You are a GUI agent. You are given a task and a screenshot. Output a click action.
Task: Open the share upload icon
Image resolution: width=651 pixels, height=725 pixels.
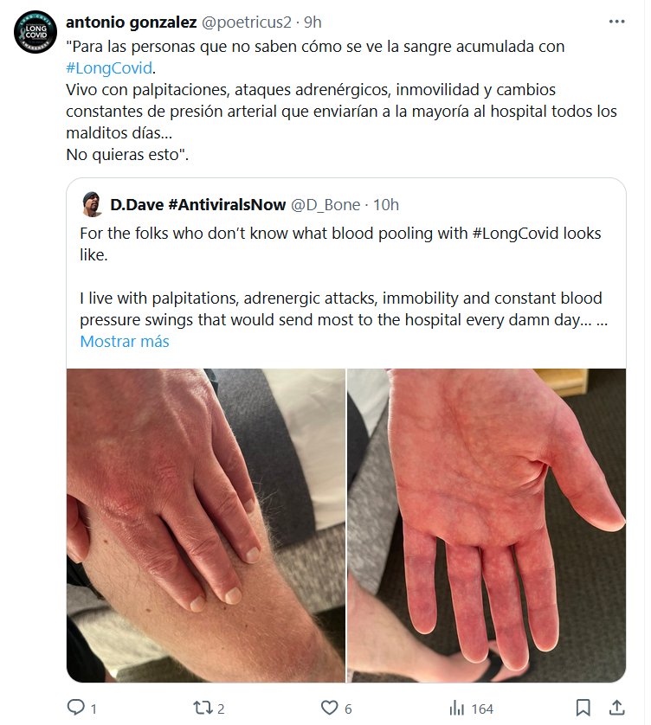[x=616, y=708]
